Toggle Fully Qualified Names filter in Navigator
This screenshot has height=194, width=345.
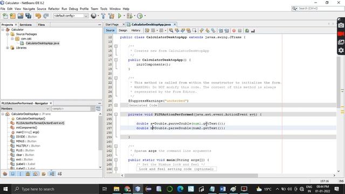click(x=44, y=174)
